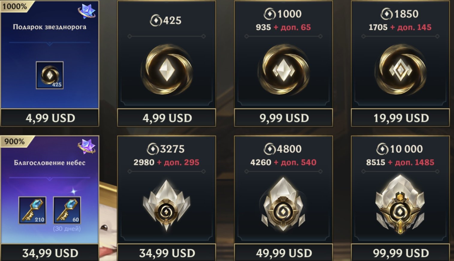Click the key icon labeled 210

pos(32,210)
